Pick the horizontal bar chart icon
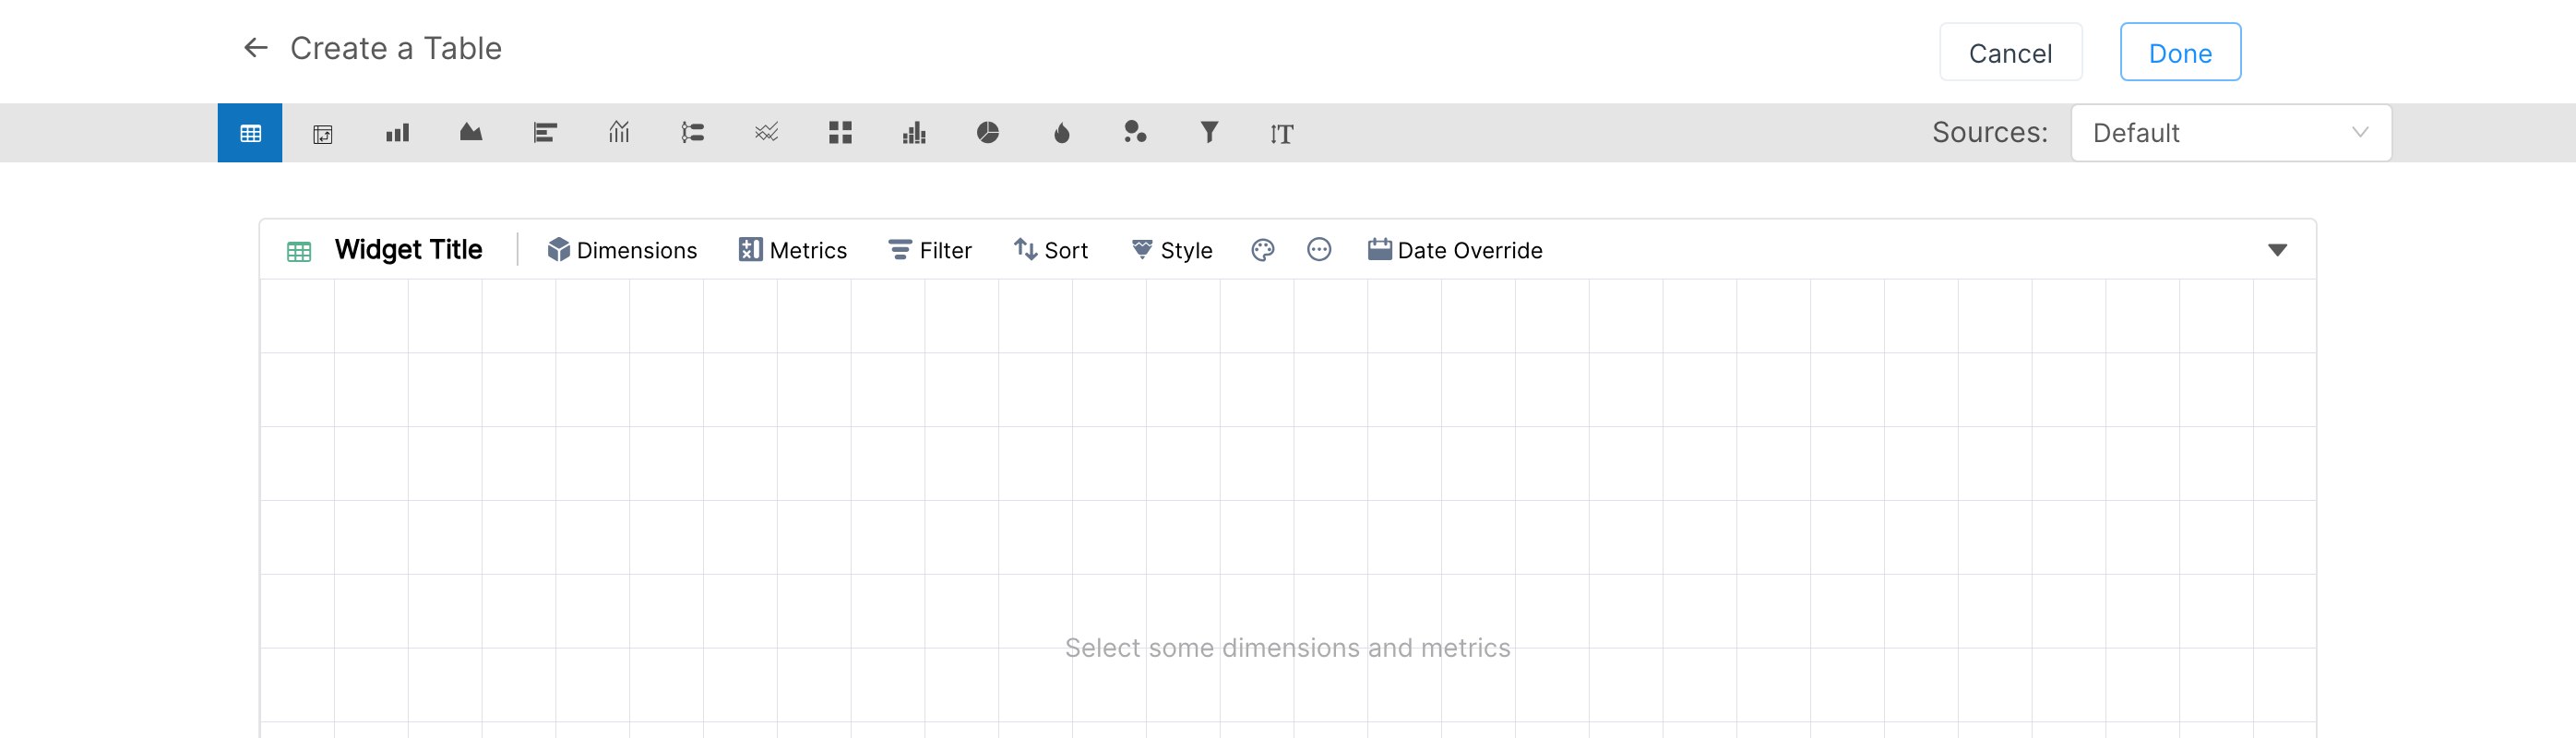This screenshot has width=2576, height=738. tap(545, 133)
